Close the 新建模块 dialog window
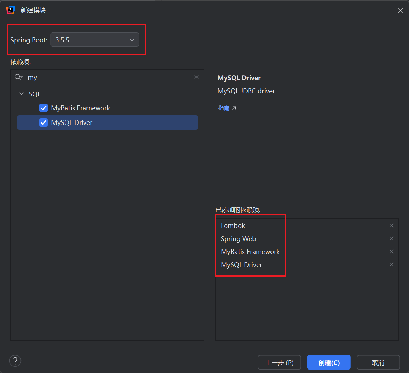This screenshot has height=373, width=409. 400,10
